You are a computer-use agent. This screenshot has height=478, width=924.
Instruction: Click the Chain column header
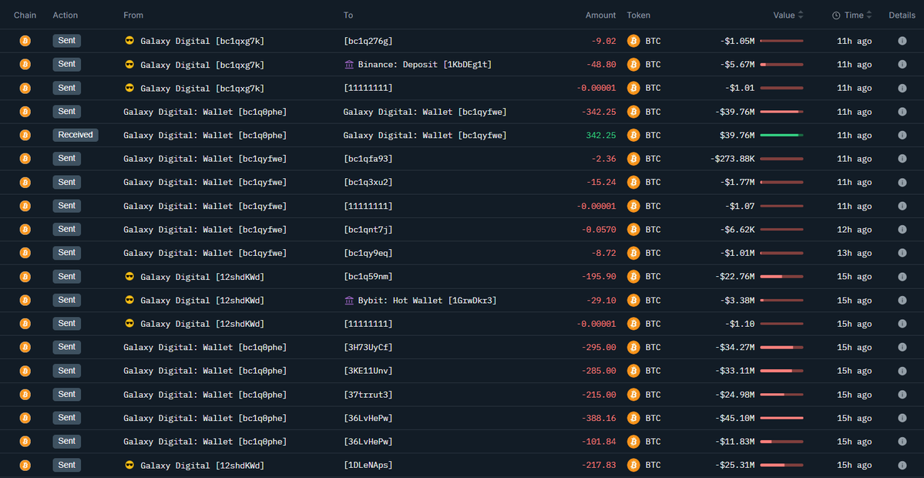click(x=25, y=15)
